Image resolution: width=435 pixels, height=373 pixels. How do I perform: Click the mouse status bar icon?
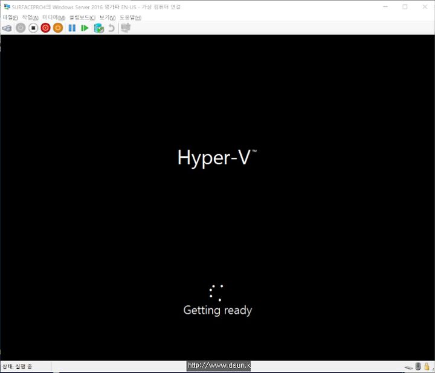coord(418,366)
